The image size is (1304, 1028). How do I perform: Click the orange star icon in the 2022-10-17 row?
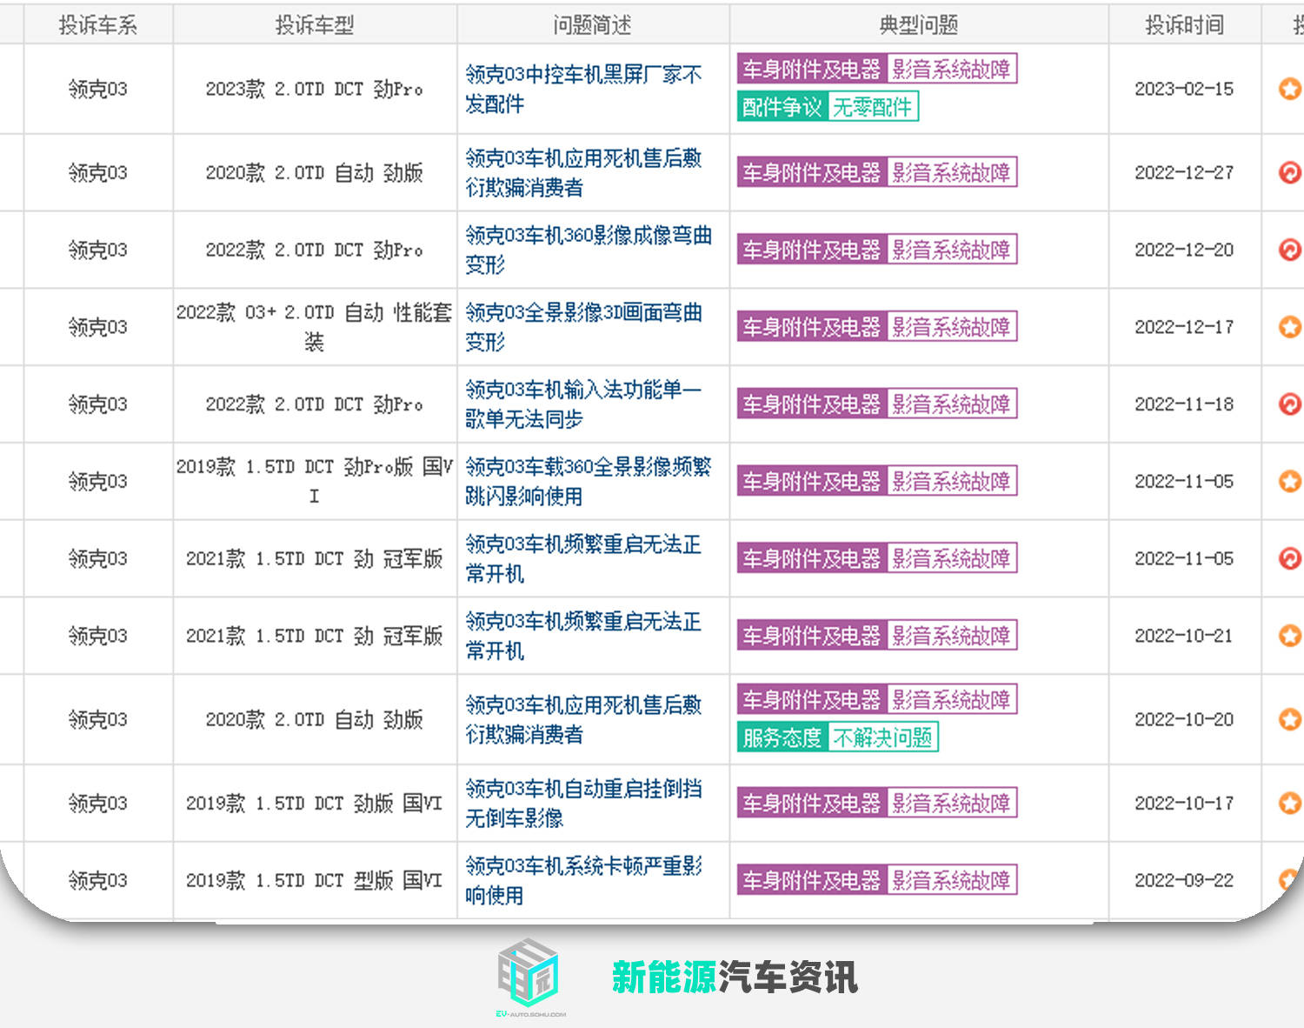tap(1290, 803)
